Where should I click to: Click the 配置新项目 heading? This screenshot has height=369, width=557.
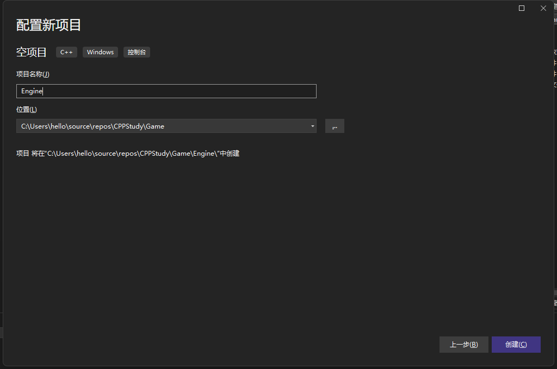click(48, 25)
